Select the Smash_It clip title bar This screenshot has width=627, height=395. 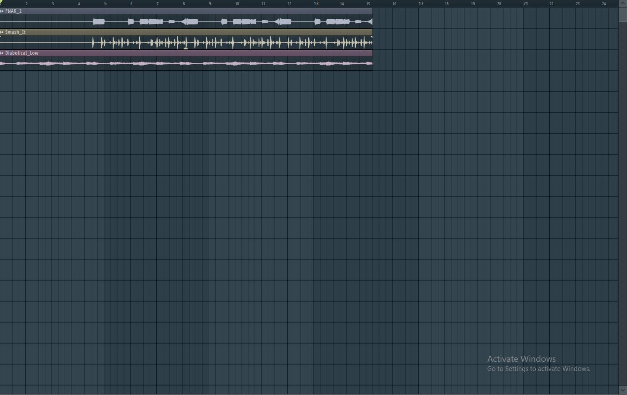(x=186, y=32)
